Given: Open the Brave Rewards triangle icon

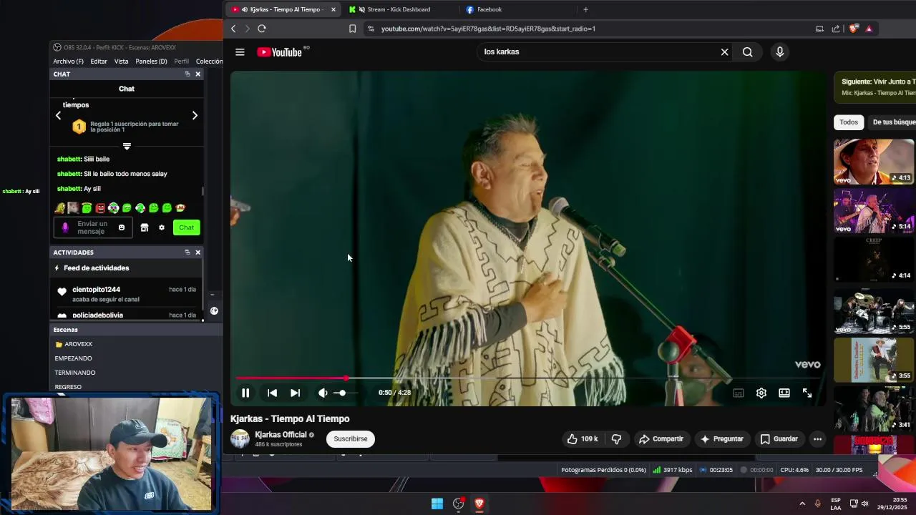Looking at the screenshot, I should tap(869, 29).
